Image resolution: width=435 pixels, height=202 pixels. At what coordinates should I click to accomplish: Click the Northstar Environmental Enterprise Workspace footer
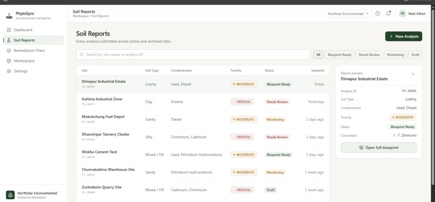coord(33,195)
